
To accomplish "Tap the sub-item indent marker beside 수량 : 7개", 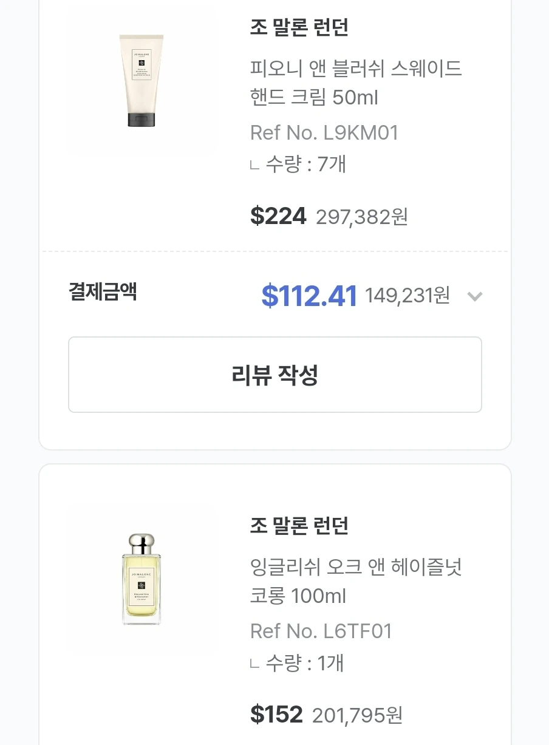I will [x=255, y=165].
